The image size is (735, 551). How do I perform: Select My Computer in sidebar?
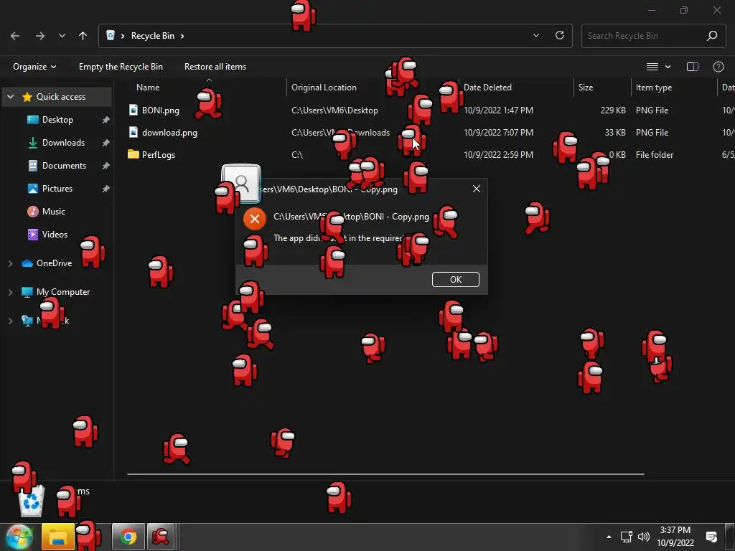[x=63, y=292]
